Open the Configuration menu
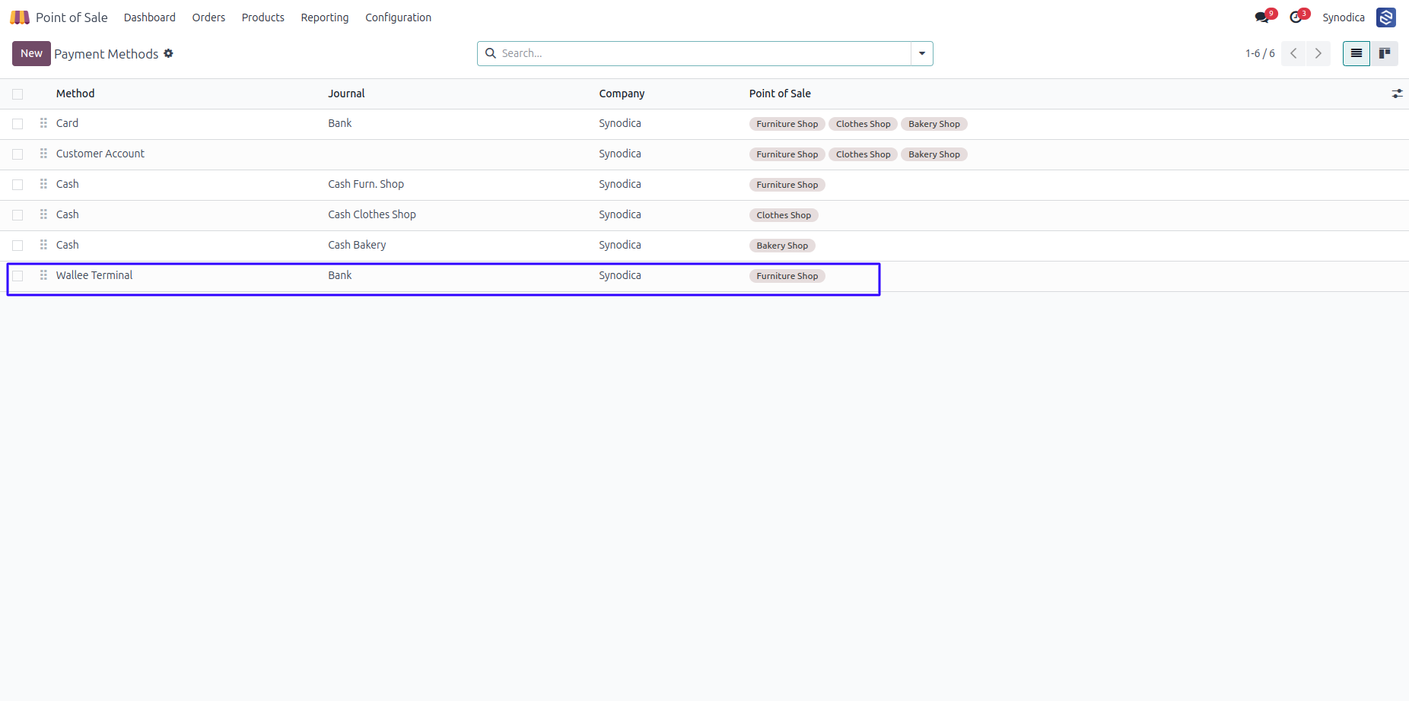1409x701 pixels. click(x=398, y=17)
